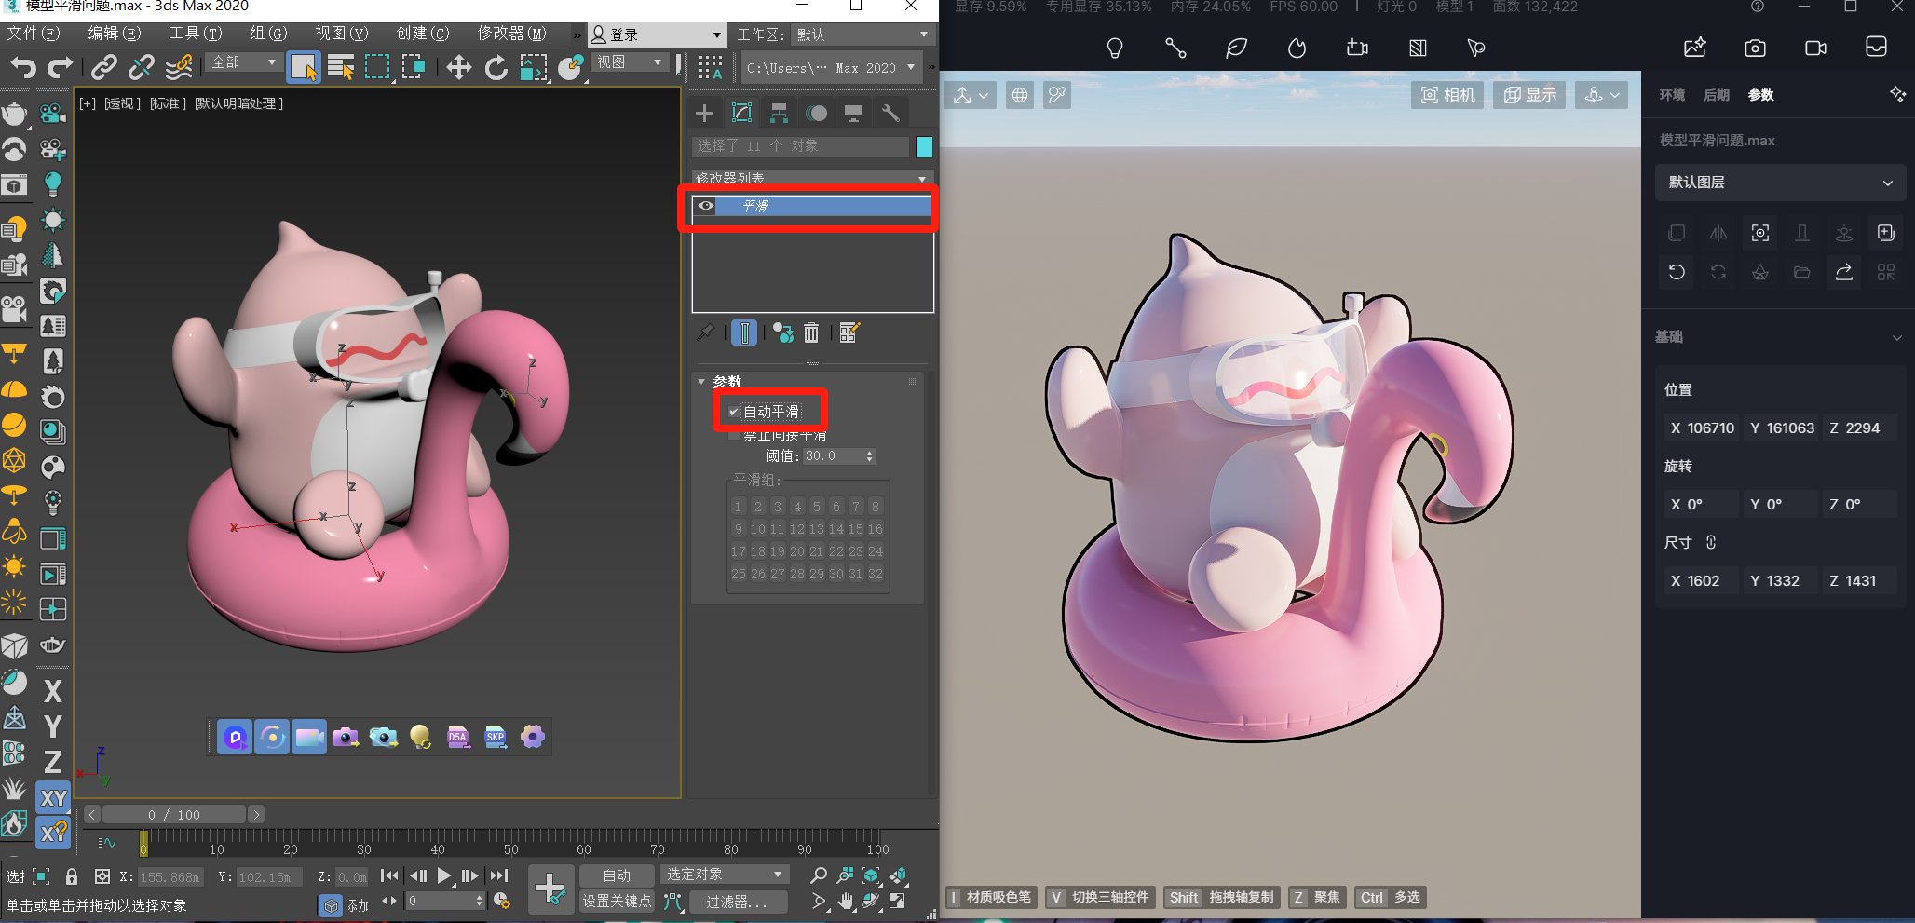The image size is (1915, 923).
Task: Toggle selection lock padlock icon
Action: [x=72, y=876]
